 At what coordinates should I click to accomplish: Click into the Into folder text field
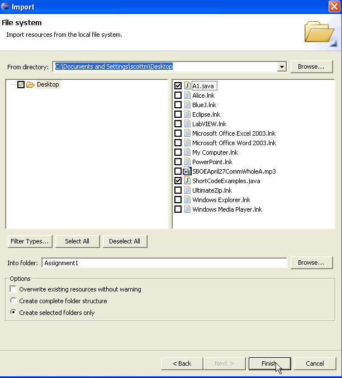pos(164,262)
